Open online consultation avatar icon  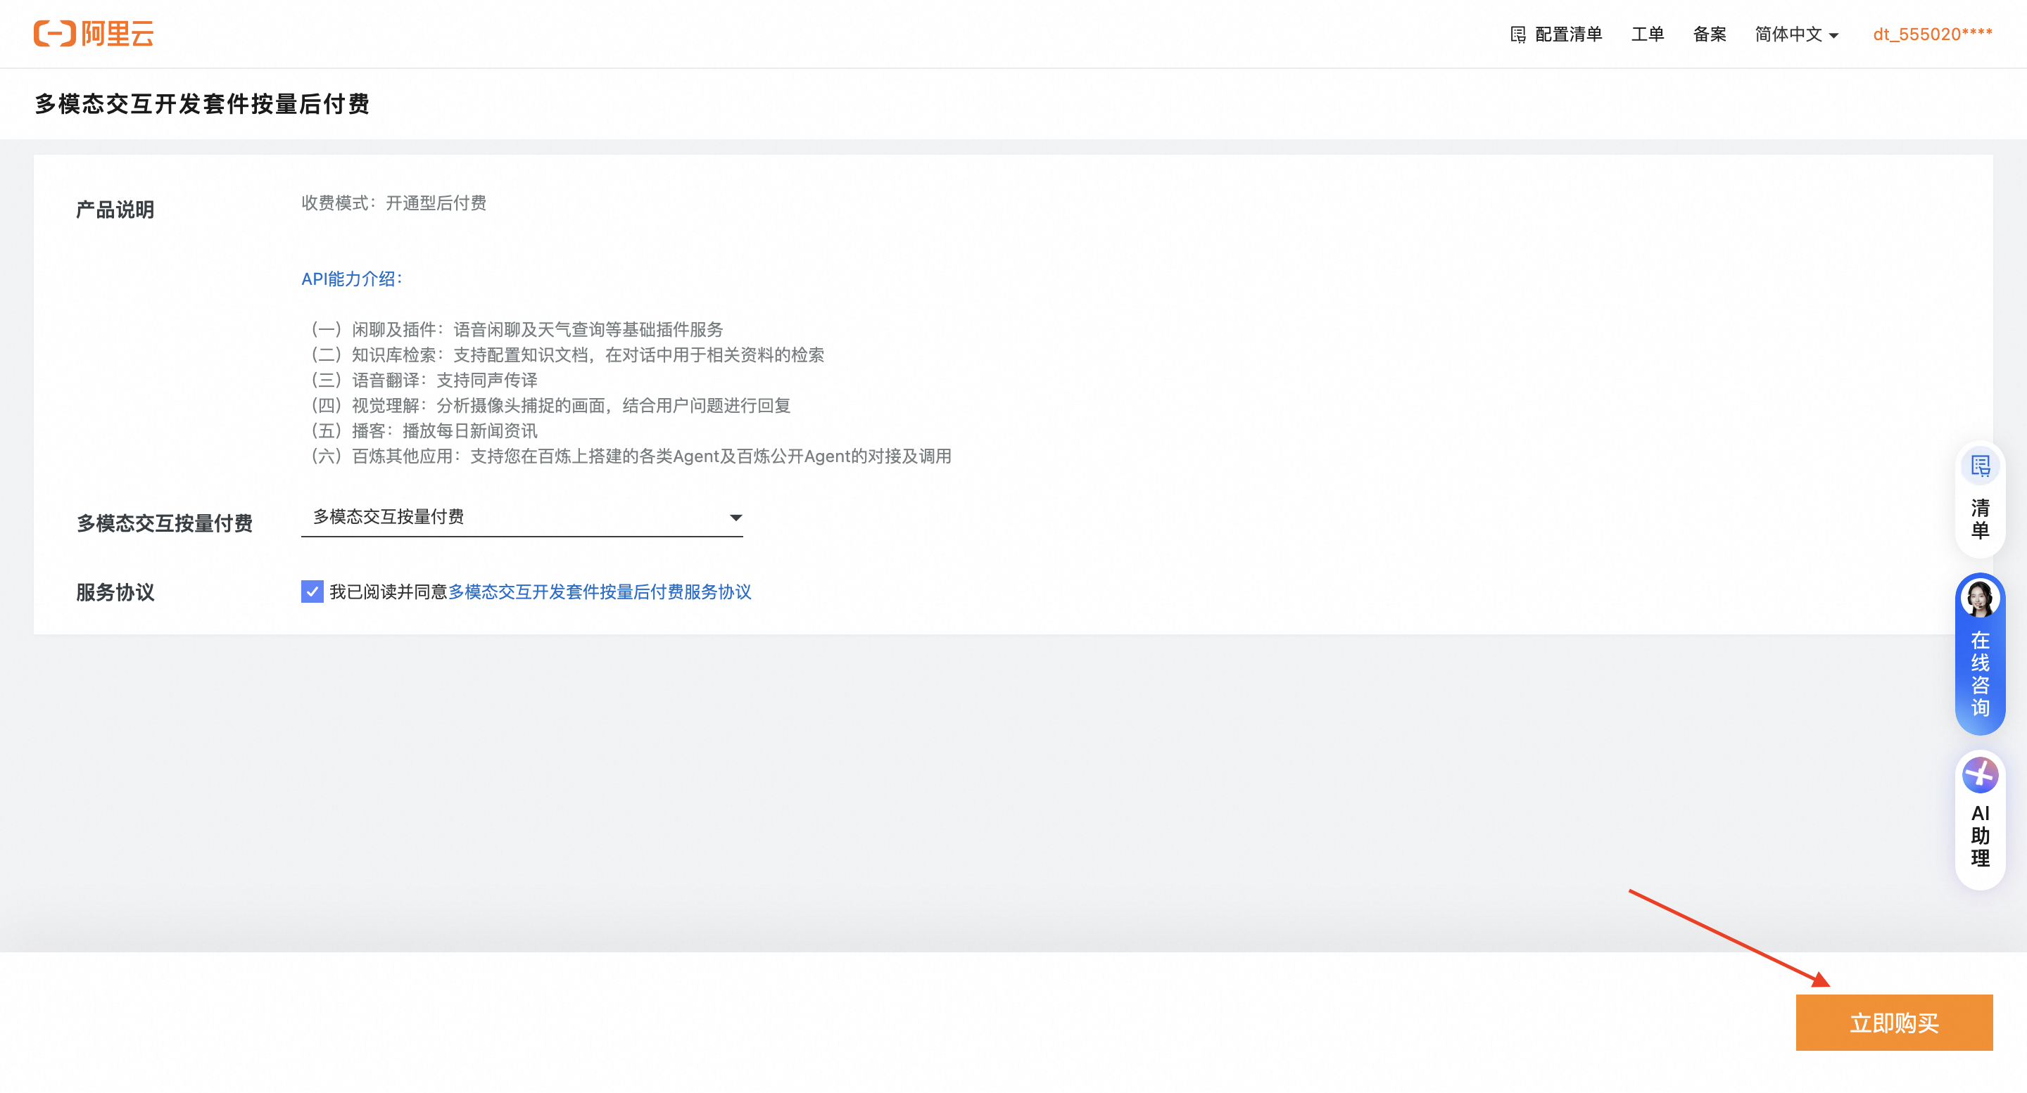click(x=1980, y=599)
